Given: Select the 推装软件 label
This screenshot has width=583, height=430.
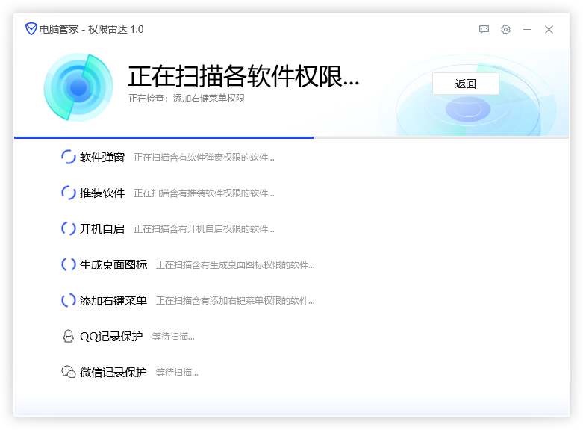Looking at the screenshot, I should click(x=102, y=193).
